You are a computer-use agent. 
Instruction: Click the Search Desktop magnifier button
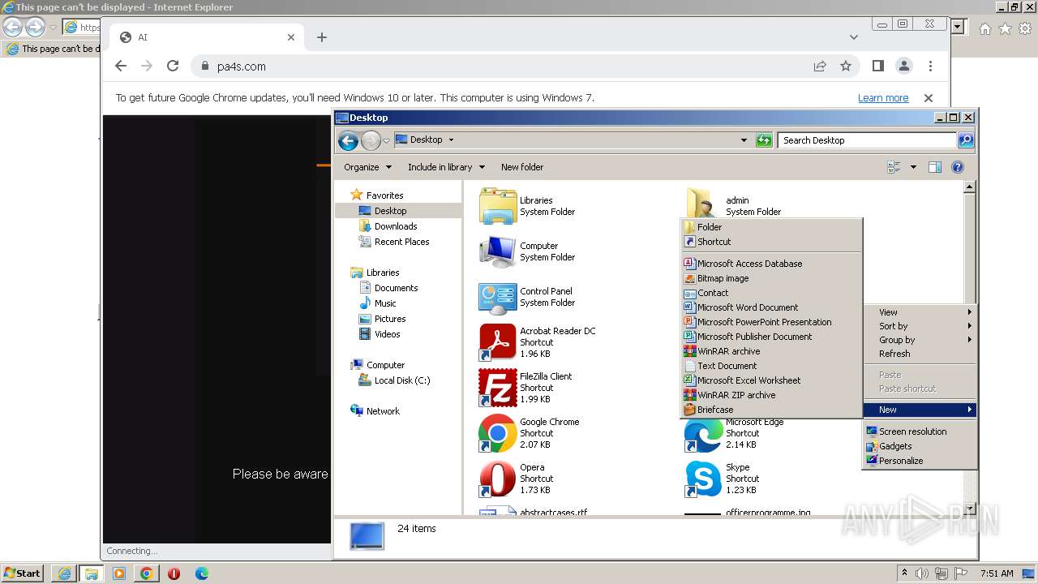[x=966, y=140]
